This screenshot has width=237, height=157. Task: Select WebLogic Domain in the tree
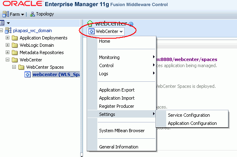[x=37, y=45]
